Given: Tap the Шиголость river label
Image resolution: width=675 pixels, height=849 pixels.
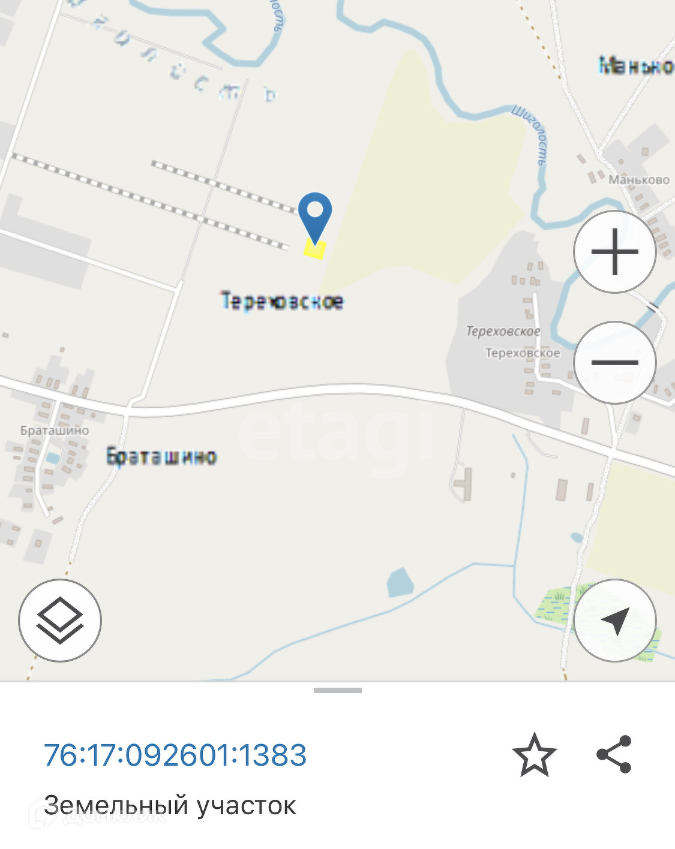Looking at the screenshot, I should pos(529,136).
